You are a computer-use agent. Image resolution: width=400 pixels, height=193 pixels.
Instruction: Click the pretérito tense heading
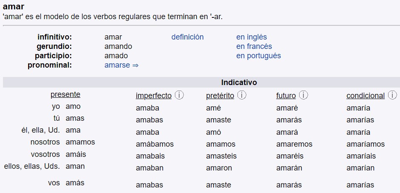pos(220,96)
